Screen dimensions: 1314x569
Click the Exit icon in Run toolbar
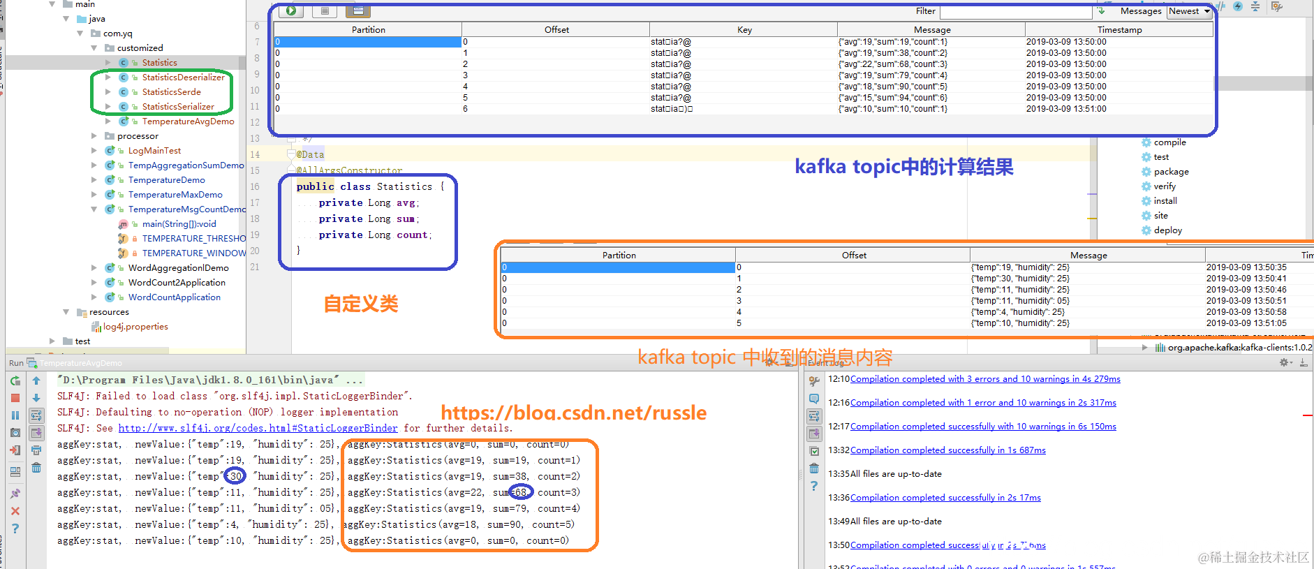[15, 450]
